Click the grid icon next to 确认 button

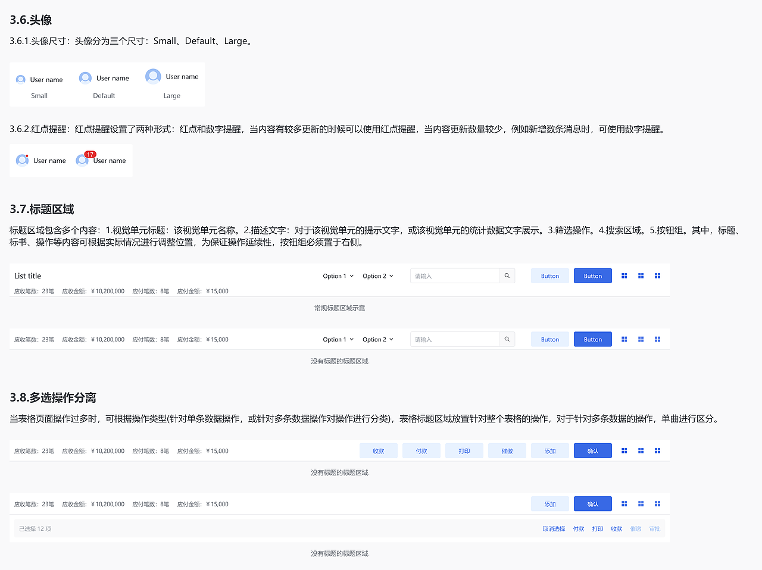[624, 450]
